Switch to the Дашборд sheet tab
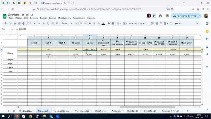 tap(27, 111)
